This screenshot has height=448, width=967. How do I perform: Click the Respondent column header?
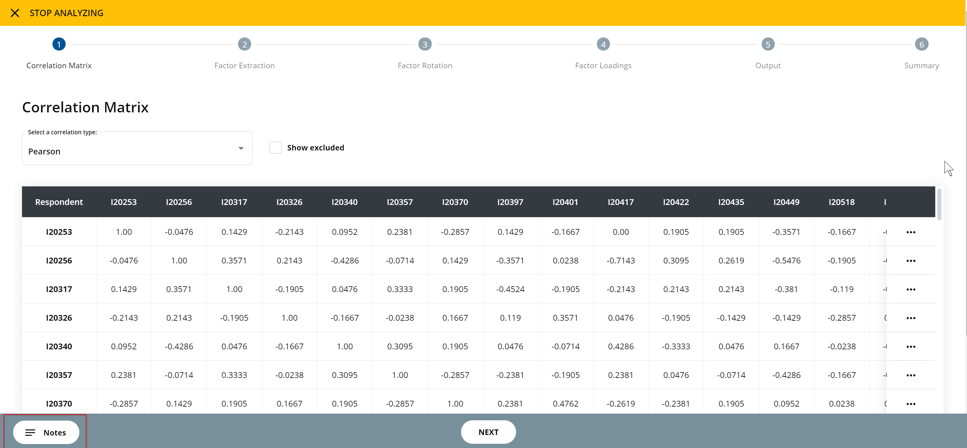[59, 202]
